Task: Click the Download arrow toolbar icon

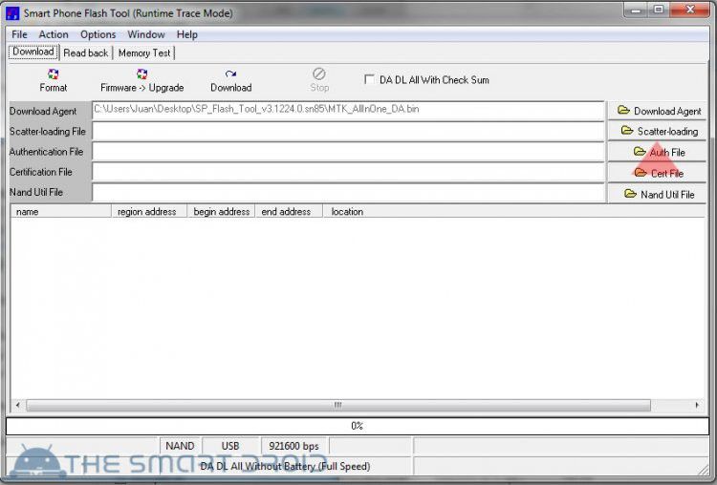Action: pyautogui.click(x=230, y=74)
